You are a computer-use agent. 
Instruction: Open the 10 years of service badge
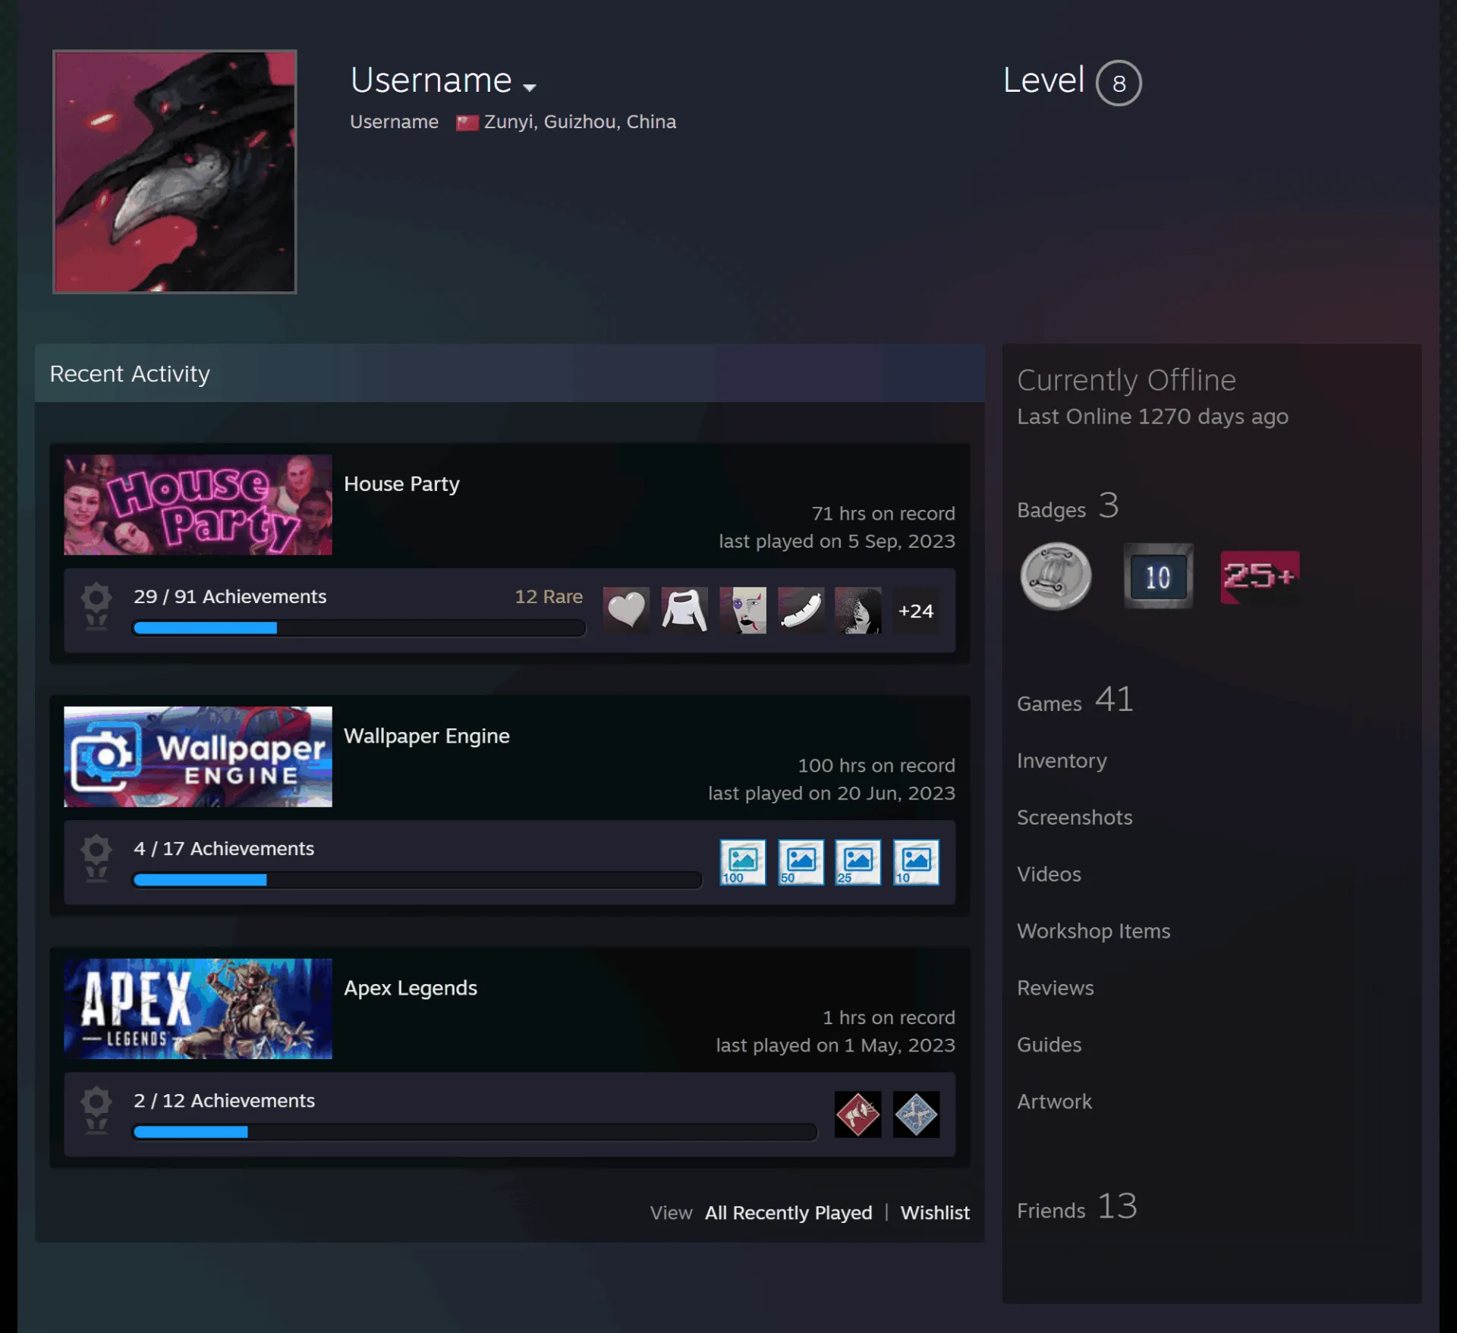point(1158,577)
